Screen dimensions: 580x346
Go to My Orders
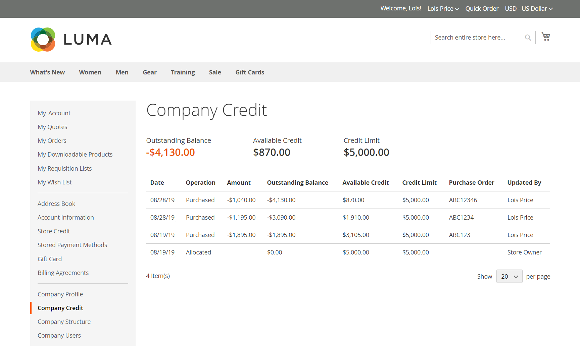(x=52, y=140)
